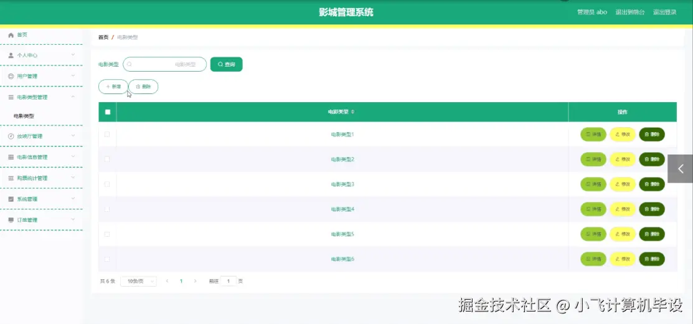Go to the next page with the right arrow

196,281
